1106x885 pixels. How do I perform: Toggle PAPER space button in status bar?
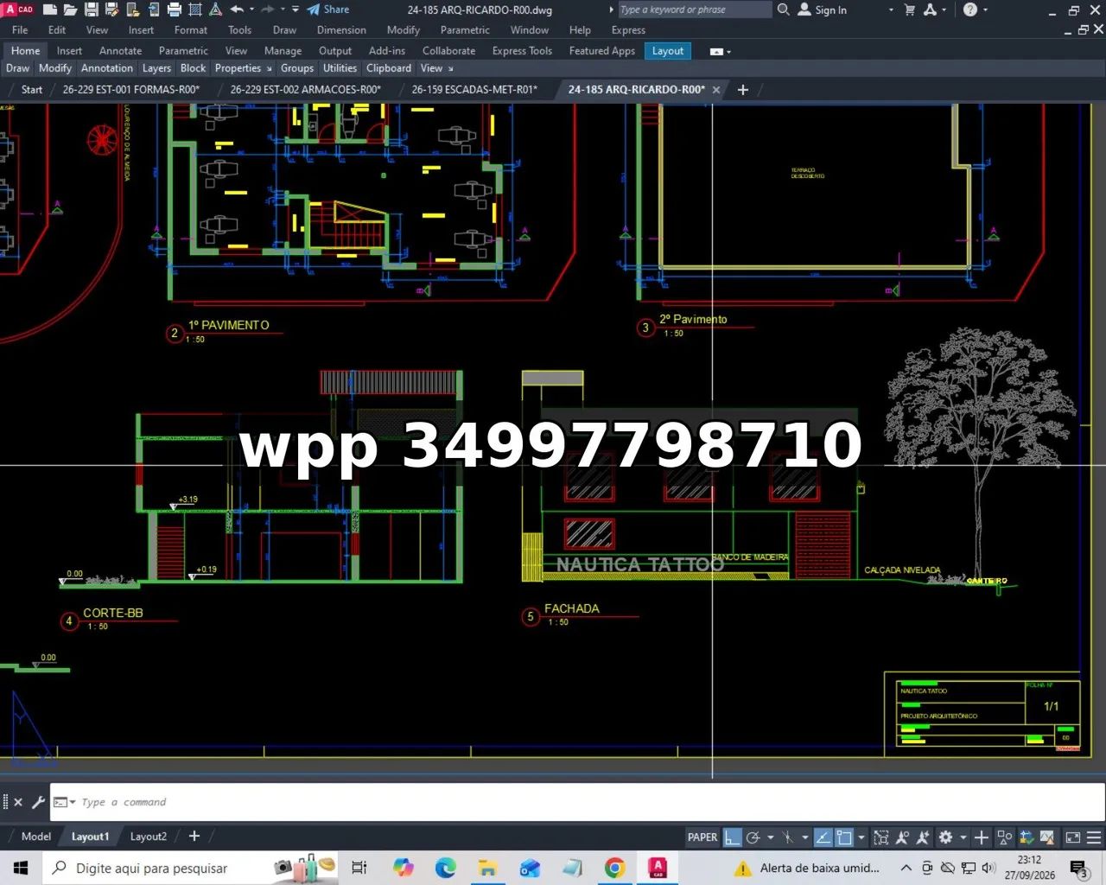[702, 837]
